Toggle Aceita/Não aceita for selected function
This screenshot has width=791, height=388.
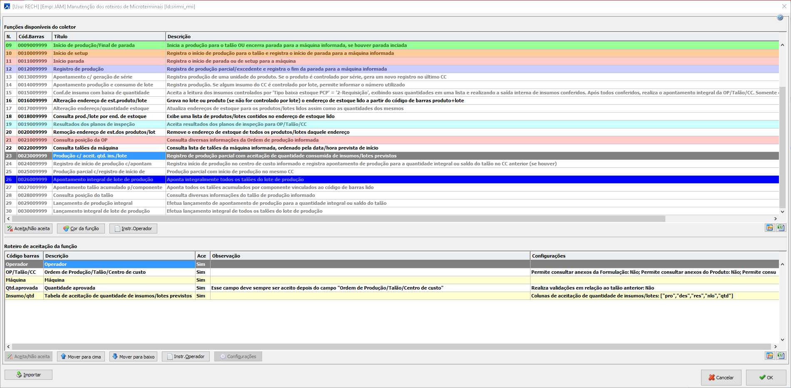click(28, 228)
